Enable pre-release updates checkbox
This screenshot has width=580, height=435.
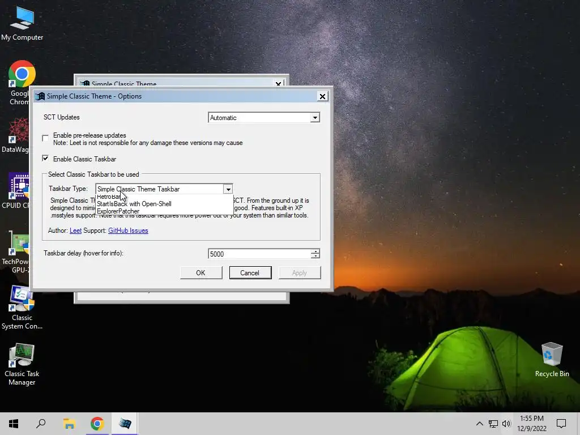45,138
